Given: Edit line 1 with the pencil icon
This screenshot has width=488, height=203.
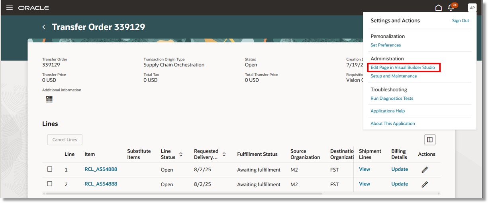Looking at the screenshot, I should tap(425, 170).
